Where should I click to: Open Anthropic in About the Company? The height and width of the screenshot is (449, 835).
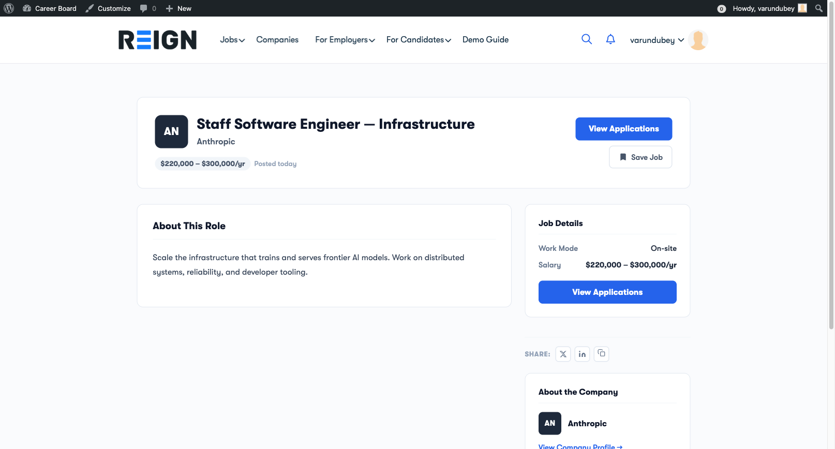[587, 424]
